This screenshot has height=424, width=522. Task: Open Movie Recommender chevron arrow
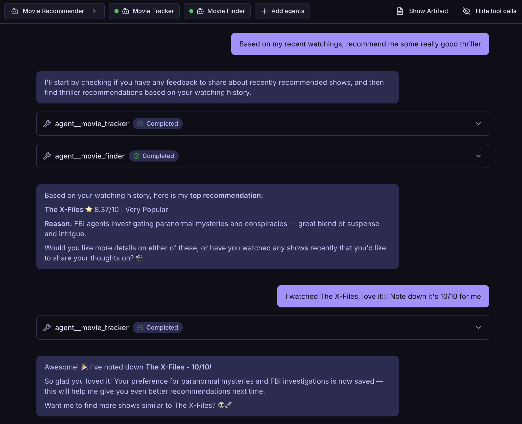tap(94, 11)
